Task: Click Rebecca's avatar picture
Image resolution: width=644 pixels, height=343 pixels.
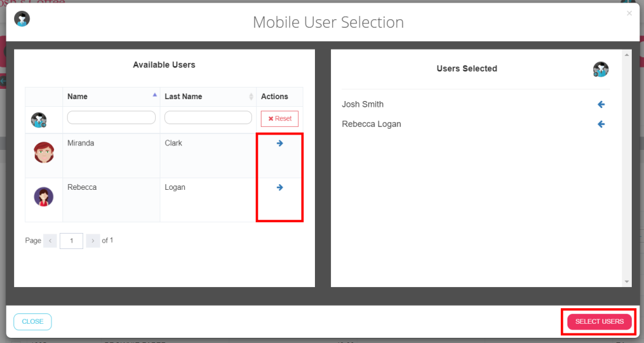Action: 44,196
